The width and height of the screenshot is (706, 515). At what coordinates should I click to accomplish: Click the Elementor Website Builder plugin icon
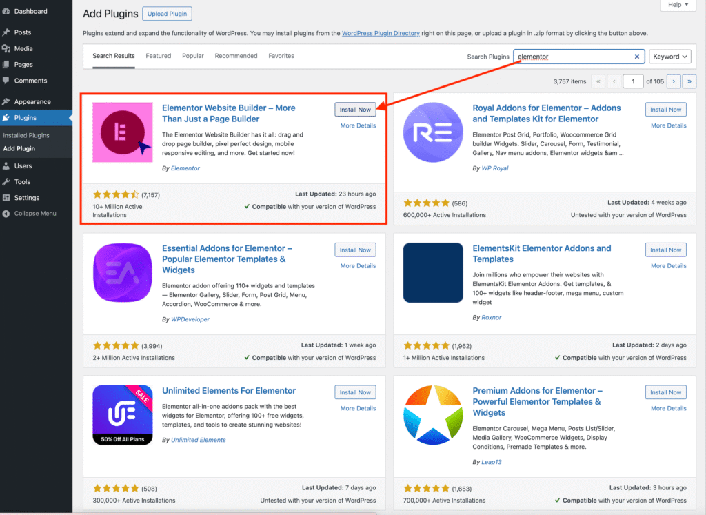click(123, 132)
